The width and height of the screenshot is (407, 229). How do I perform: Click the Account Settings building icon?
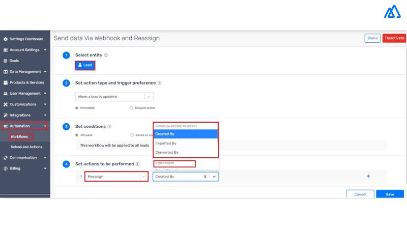click(6, 50)
